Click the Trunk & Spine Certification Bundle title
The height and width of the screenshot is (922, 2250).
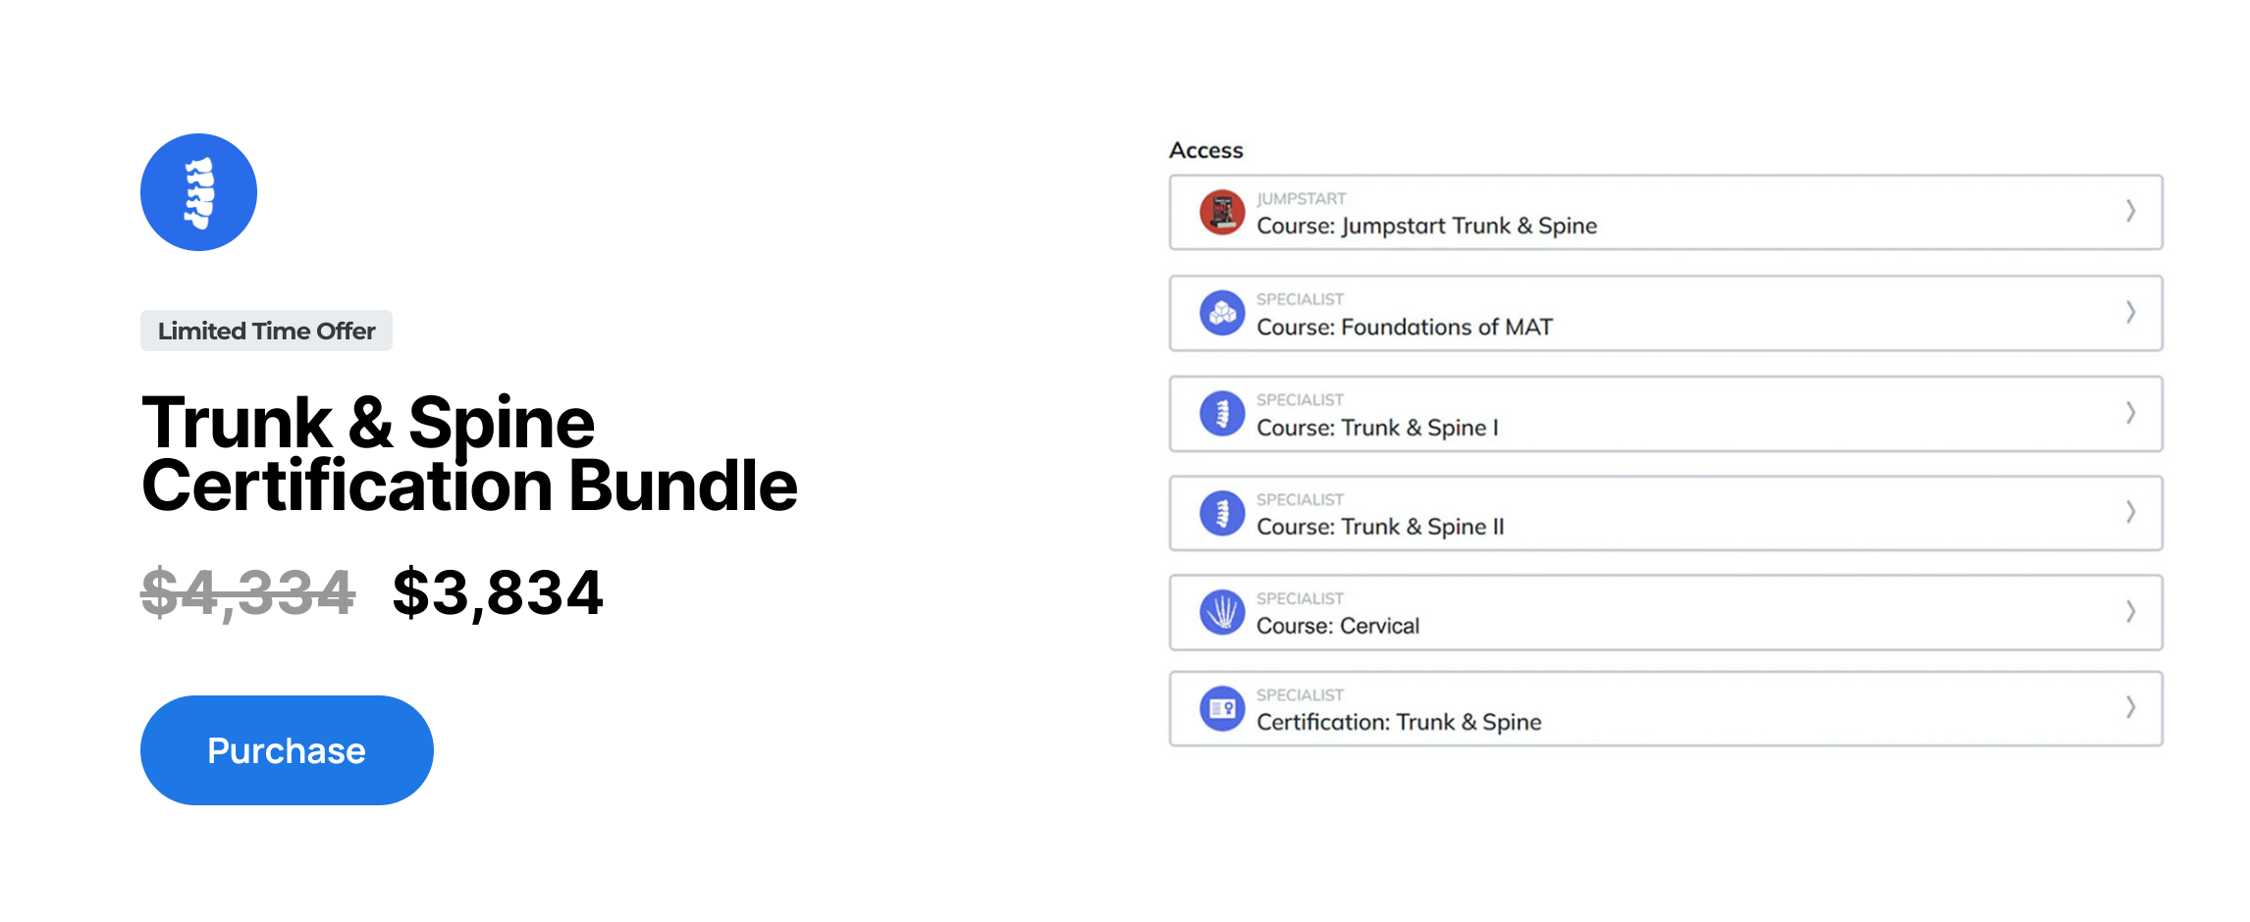click(x=469, y=453)
